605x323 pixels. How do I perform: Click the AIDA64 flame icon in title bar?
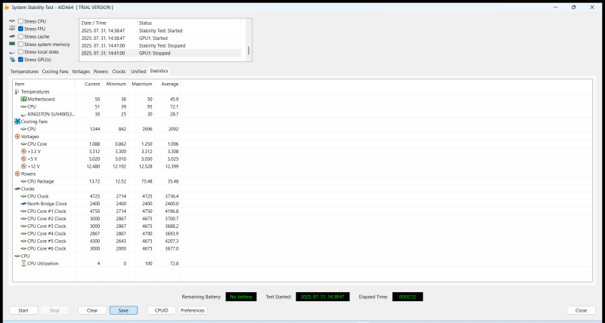tap(7, 8)
